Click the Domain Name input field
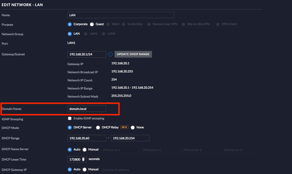Viewport: 292px width, 174px height. coord(87,109)
